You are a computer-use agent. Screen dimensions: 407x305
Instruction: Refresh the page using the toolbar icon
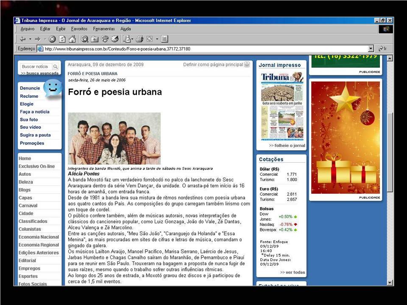62,39
